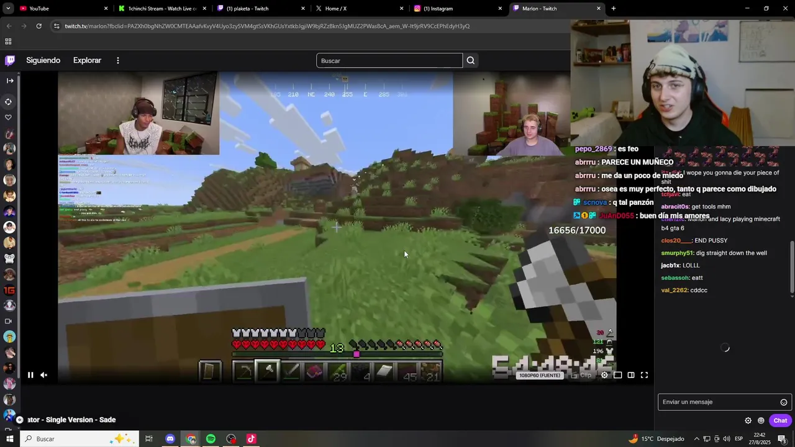Reload the current page

[x=39, y=26]
